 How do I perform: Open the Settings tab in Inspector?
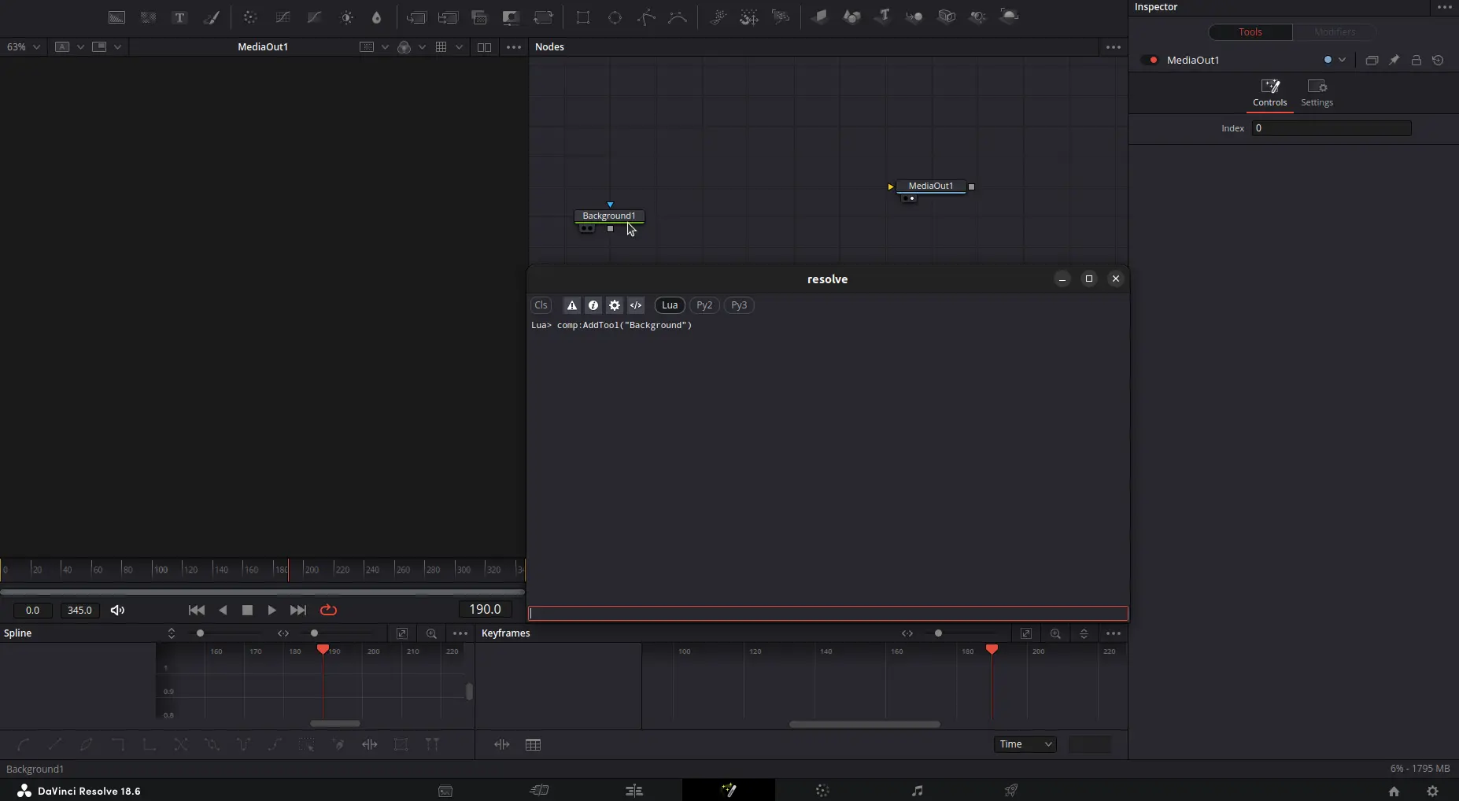(x=1317, y=93)
